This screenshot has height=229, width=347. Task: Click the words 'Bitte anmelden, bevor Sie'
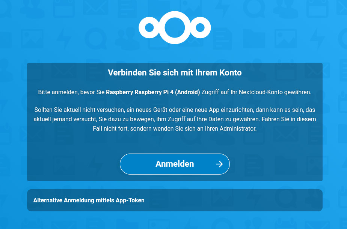coord(71,92)
